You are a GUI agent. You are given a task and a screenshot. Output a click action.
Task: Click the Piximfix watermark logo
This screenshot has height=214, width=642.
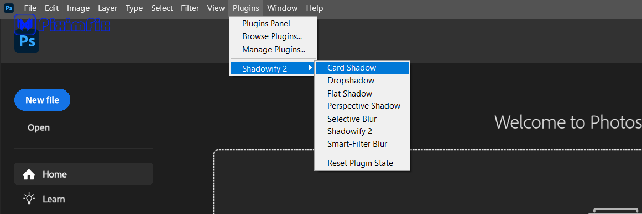pyautogui.click(x=62, y=24)
